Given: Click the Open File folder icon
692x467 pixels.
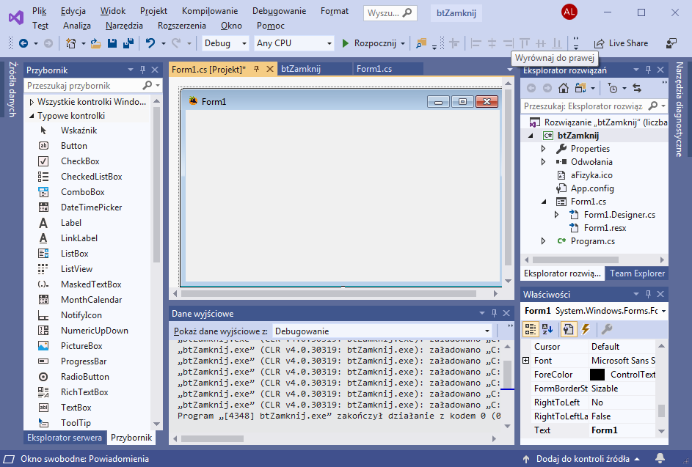Looking at the screenshot, I should point(96,43).
